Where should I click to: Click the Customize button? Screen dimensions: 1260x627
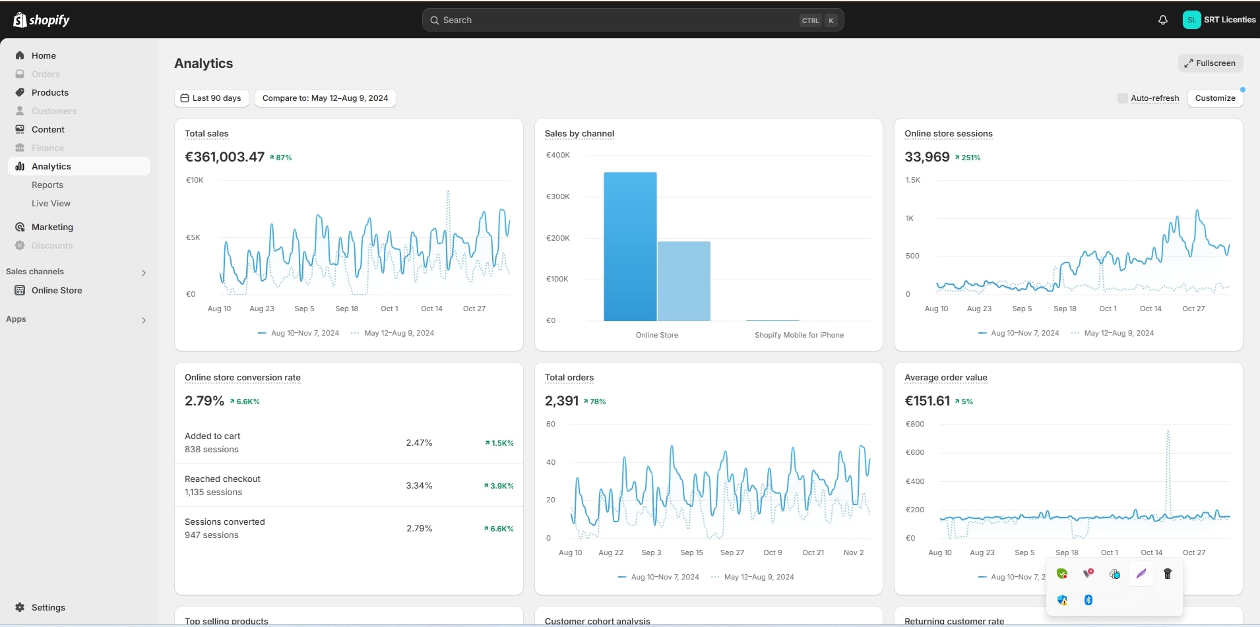(x=1214, y=98)
